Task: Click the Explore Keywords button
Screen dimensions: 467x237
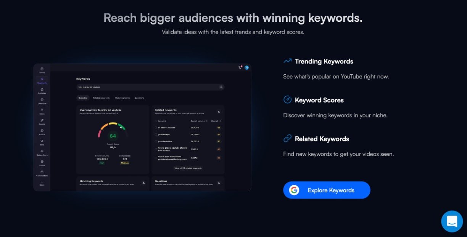Action: tap(327, 190)
